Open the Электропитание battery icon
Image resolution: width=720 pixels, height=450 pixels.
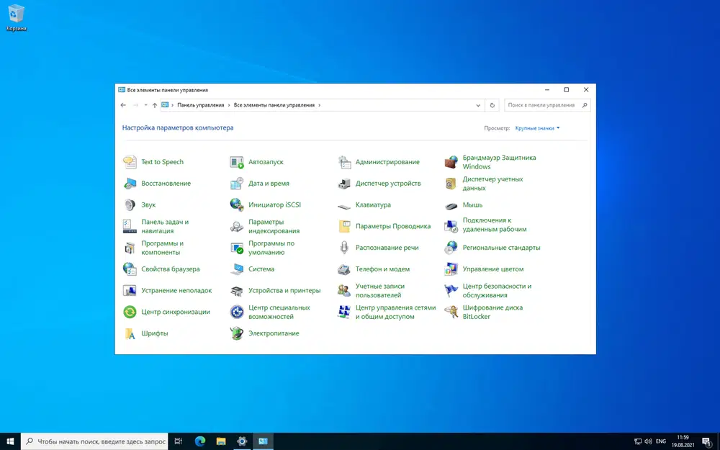point(237,333)
